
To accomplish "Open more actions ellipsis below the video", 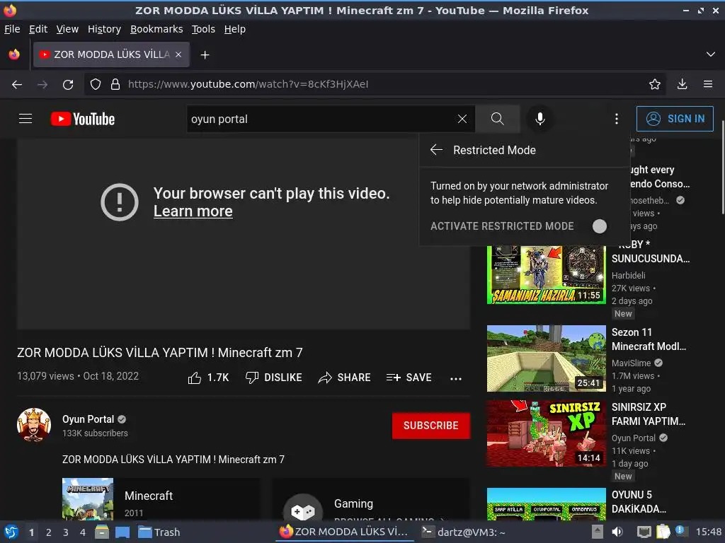I will (456, 379).
